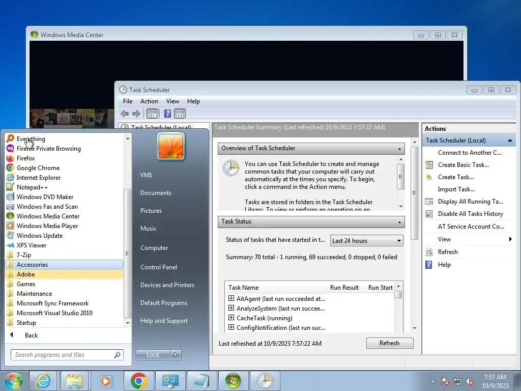Click AT Service Account Configuration action

click(471, 226)
